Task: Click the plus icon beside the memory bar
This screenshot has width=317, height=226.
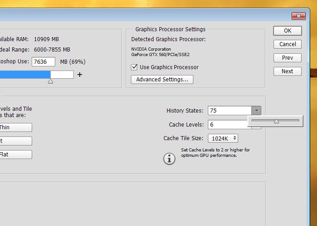Action: [x=80, y=75]
